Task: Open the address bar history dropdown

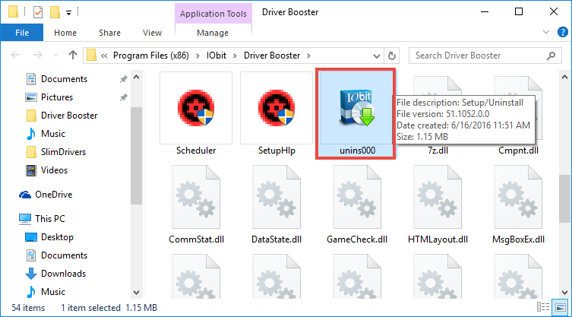Action: 377,56
